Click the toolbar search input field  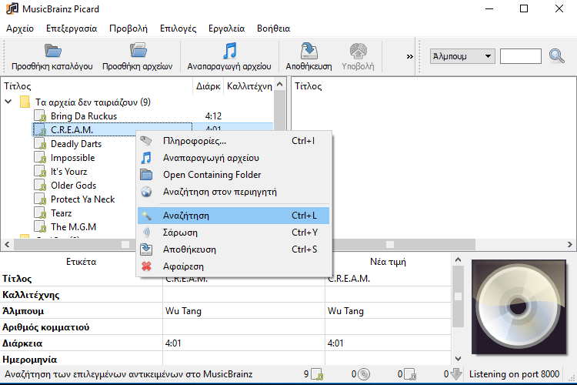(x=521, y=56)
